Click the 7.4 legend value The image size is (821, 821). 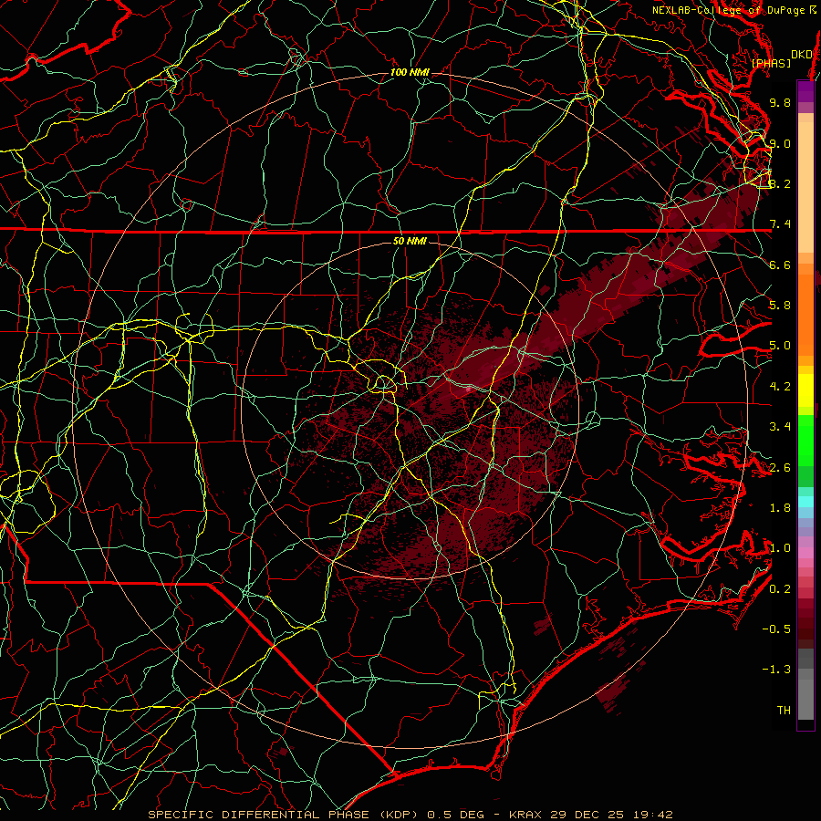(x=780, y=224)
